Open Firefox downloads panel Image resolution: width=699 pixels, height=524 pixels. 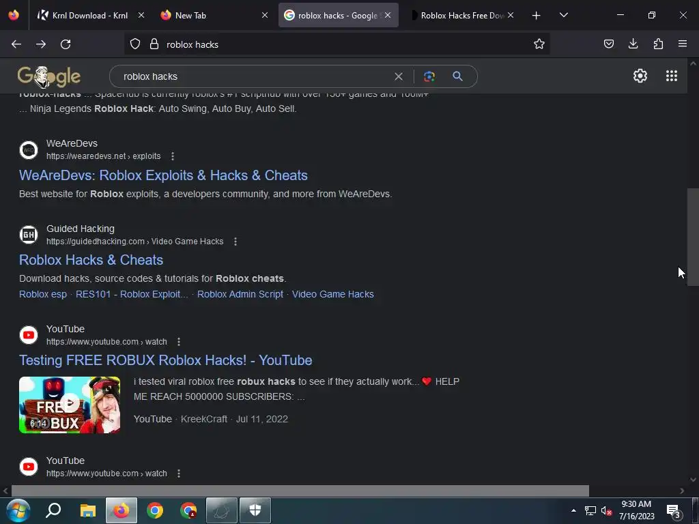(x=633, y=44)
